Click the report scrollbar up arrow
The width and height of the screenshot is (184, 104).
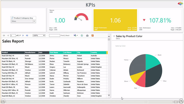[109, 37]
